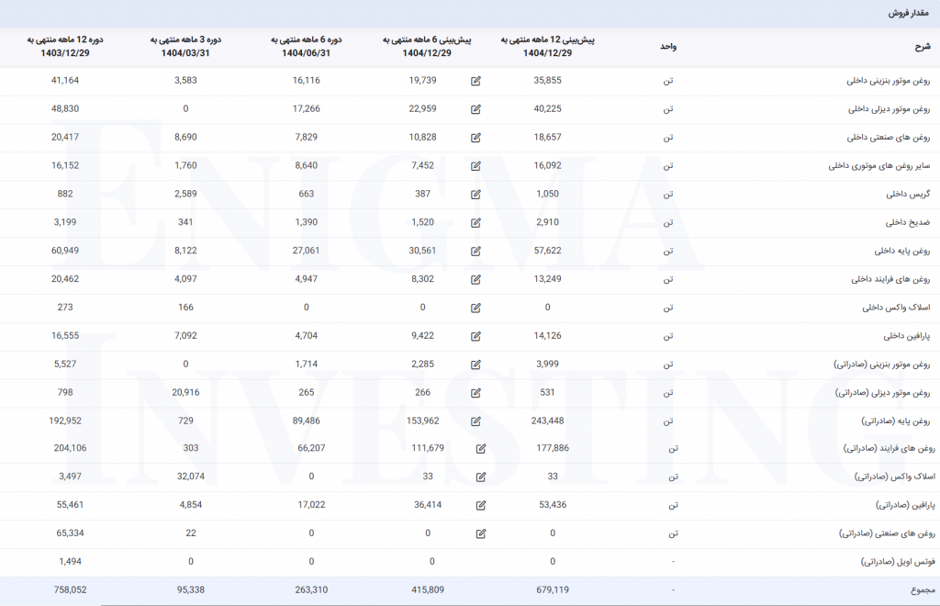Click edit icon for روغن موتور بنزینی داخلی row
940x606 pixels.
point(476,81)
